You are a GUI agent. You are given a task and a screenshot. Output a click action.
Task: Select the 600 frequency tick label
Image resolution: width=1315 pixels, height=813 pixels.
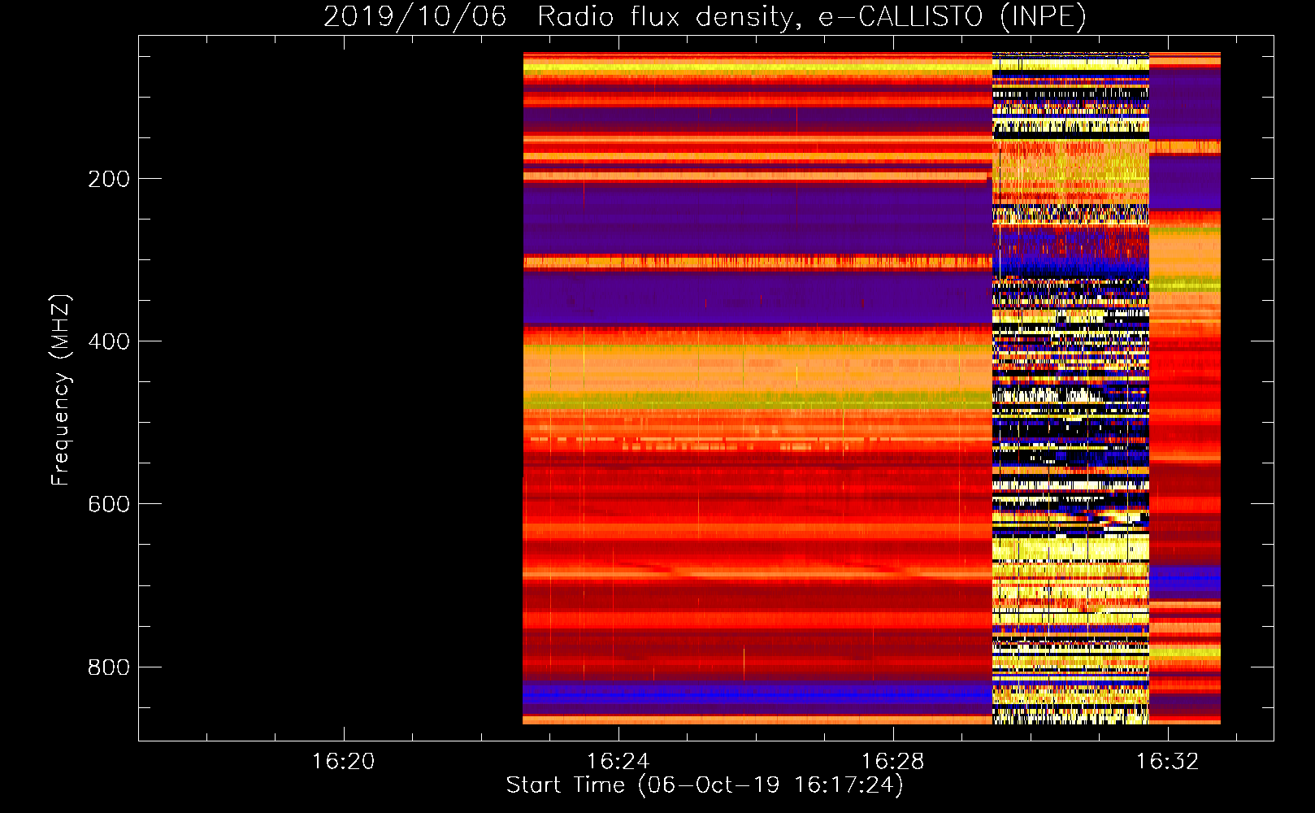point(109,504)
